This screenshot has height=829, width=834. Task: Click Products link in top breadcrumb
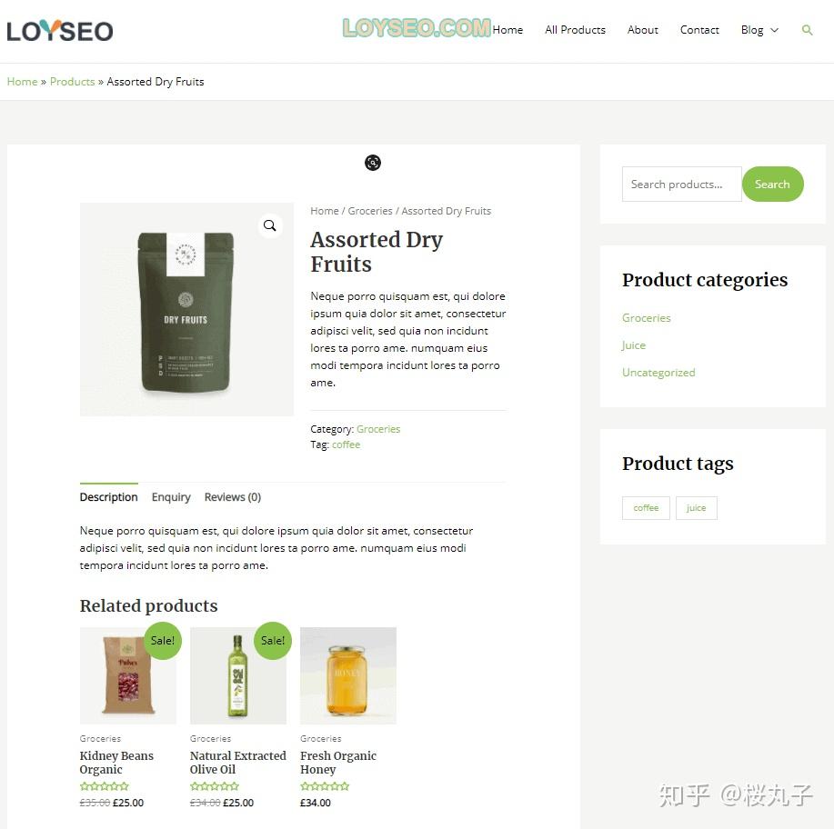(x=73, y=82)
